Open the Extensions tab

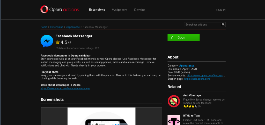(x=97, y=10)
